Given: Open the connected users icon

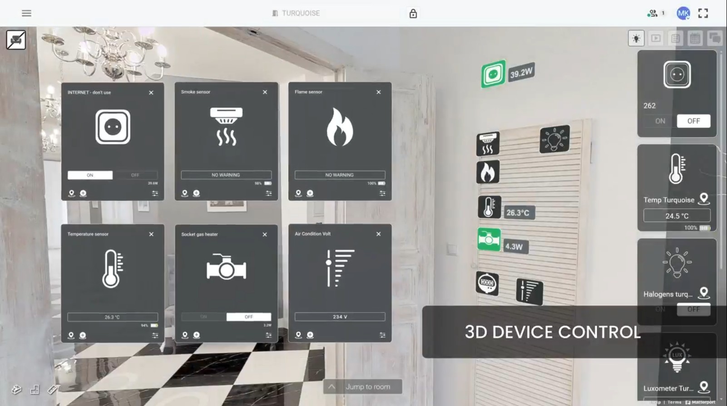Looking at the screenshot, I should point(653,13).
